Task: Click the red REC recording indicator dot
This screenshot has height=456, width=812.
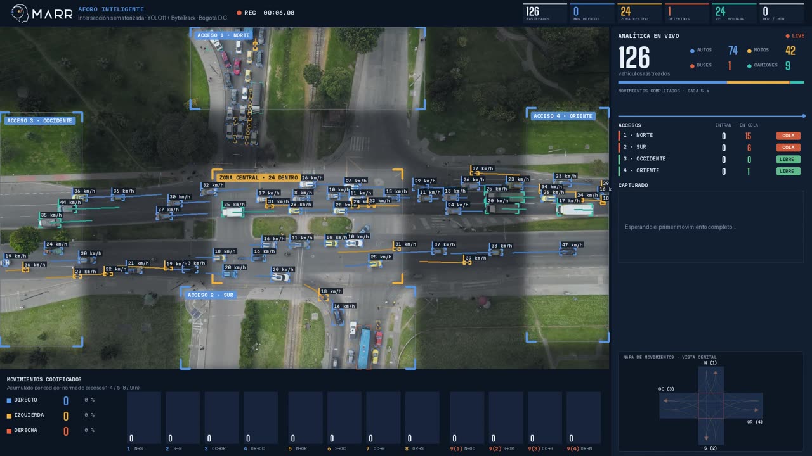Action: tap(239, 13)
